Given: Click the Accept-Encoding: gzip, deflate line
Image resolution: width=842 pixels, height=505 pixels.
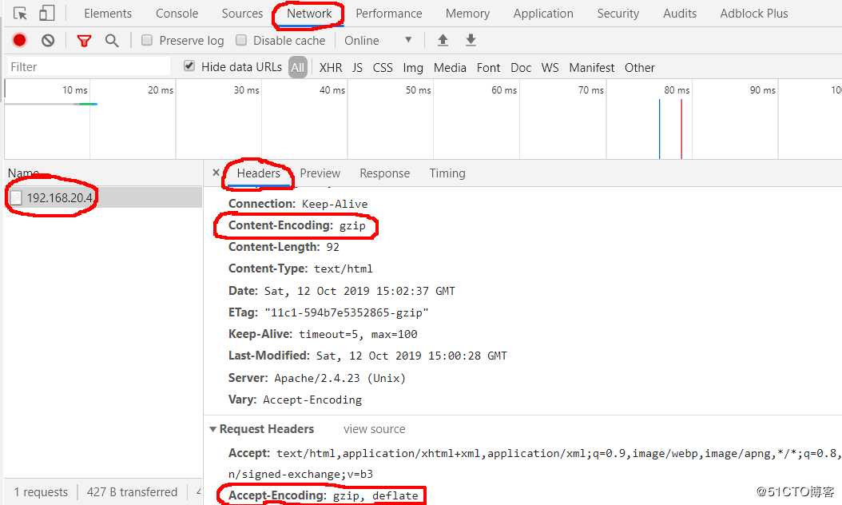Looking at the screenshot, I should tap(324, 495).
